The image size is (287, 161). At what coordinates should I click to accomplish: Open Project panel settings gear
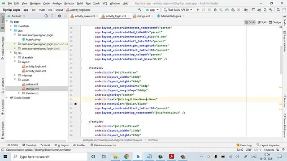60,16
